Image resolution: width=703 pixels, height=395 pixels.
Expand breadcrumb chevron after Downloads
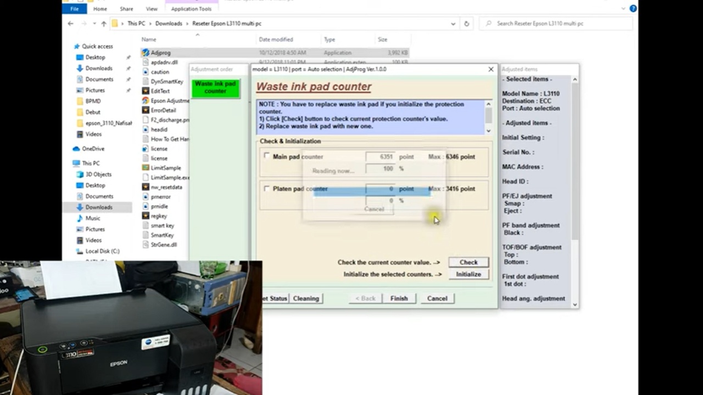pyautogui.click(x=187, y=24)
